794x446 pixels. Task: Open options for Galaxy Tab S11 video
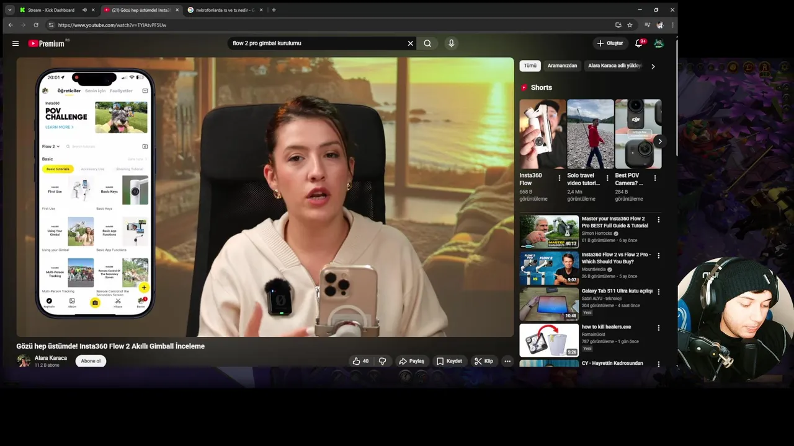(x=659, y=292)
